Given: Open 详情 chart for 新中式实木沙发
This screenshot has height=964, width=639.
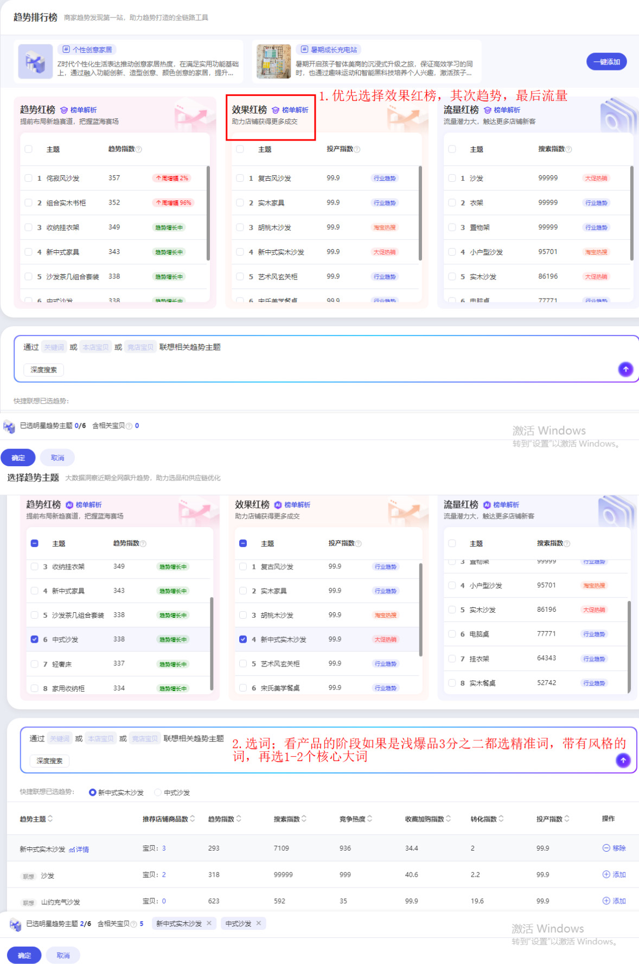Looking at the screenshot, I should tap(79, 849).
